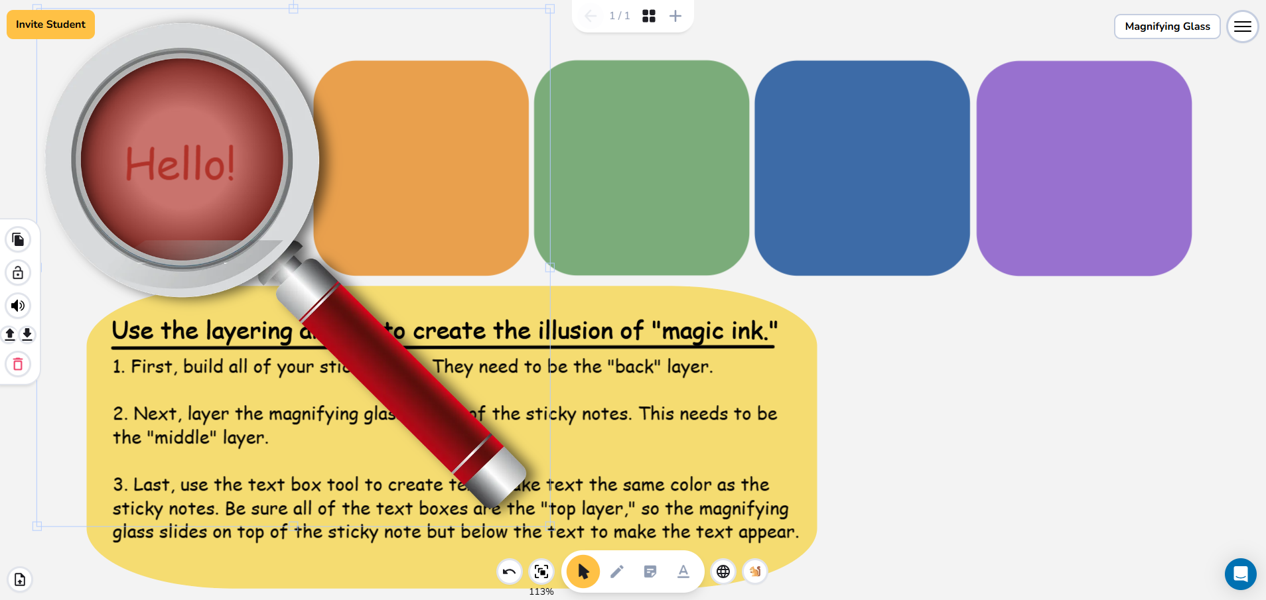
Task: Toggle the lock on selected object
Action: pyautogui.click(x=18, y=272)
